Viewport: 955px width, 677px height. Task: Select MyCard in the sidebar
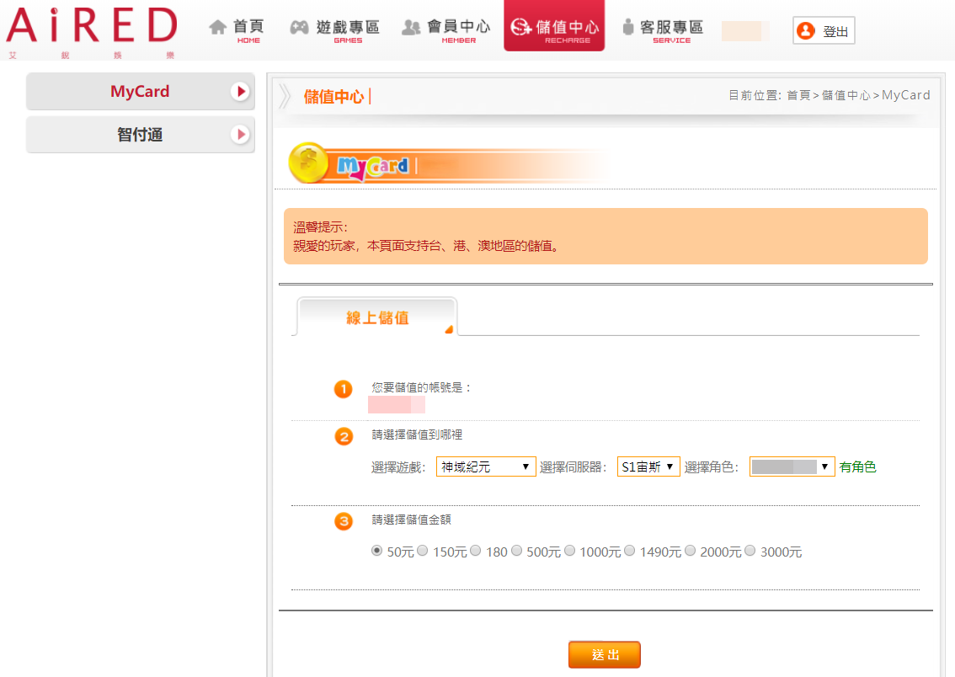click(140, 91)
